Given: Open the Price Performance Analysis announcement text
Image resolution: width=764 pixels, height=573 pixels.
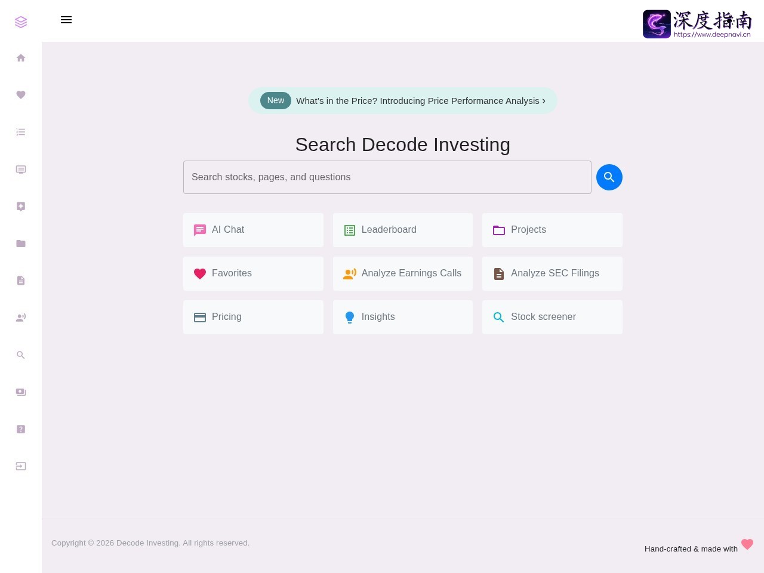Looking at the screenshot, I should [418, 101].
